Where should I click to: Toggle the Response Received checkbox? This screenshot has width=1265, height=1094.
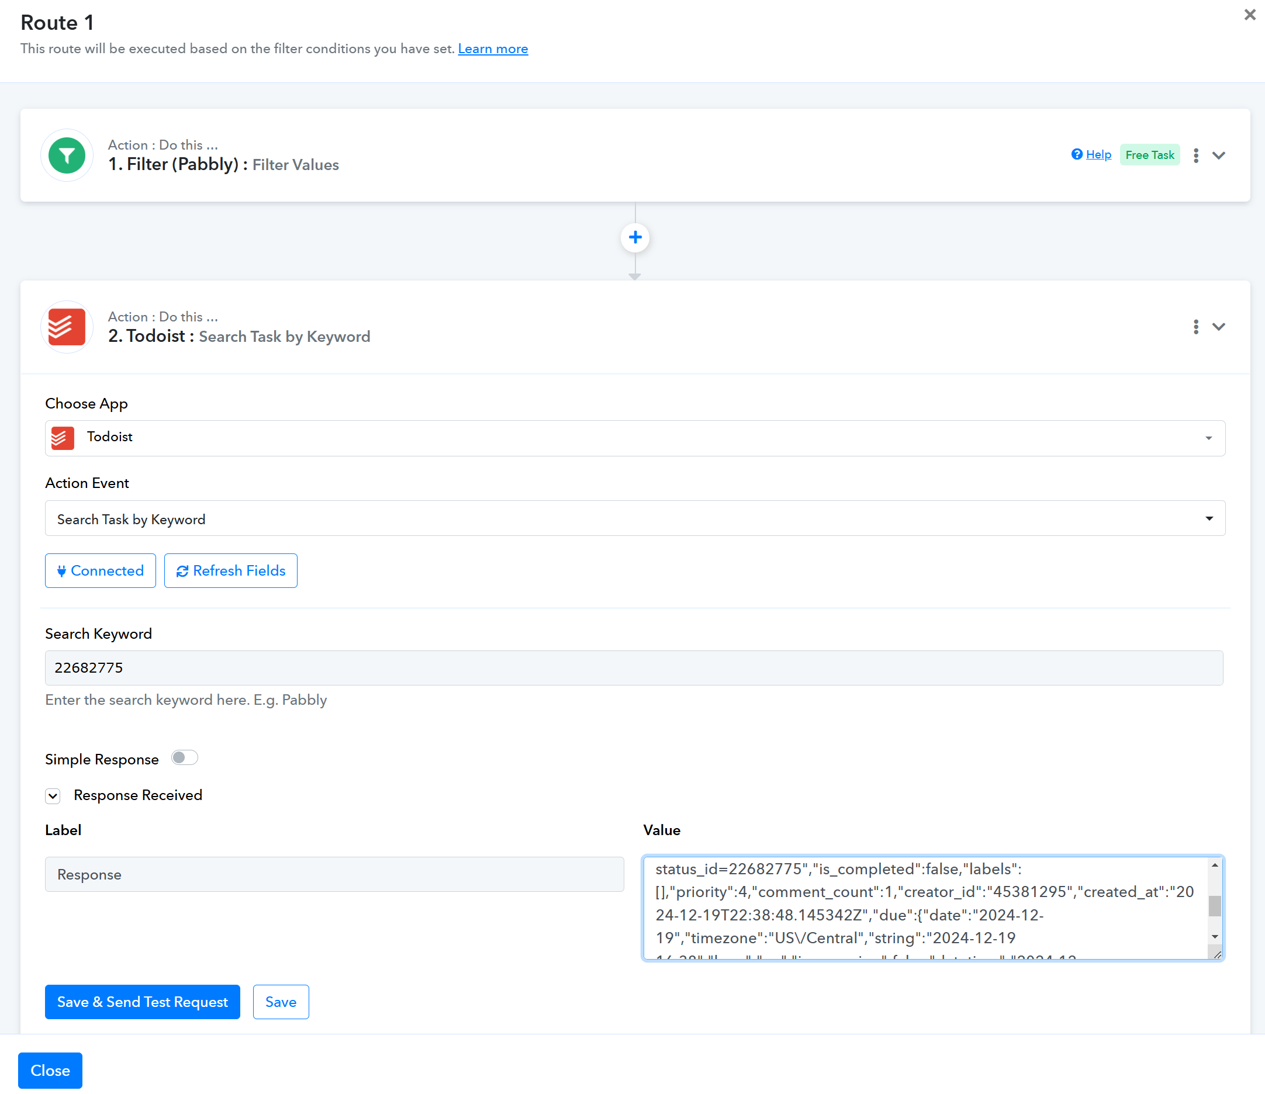[53, 795]
